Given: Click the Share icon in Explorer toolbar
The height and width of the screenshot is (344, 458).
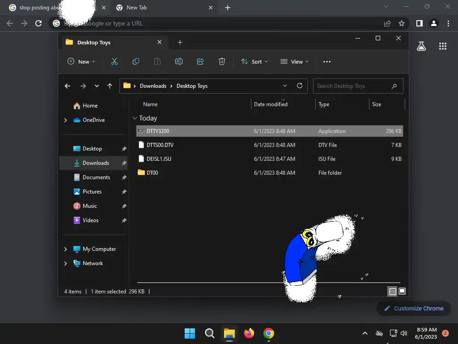Looking at the screenshot, I should pos(200,61).
